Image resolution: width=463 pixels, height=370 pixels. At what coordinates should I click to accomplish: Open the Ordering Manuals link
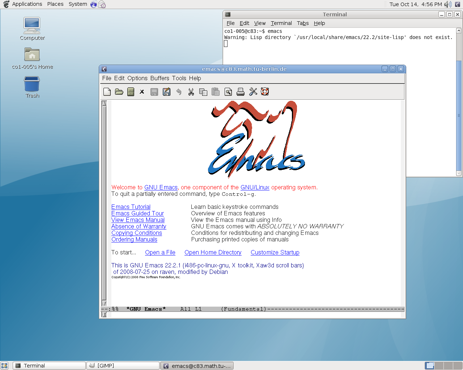[134, 240]
